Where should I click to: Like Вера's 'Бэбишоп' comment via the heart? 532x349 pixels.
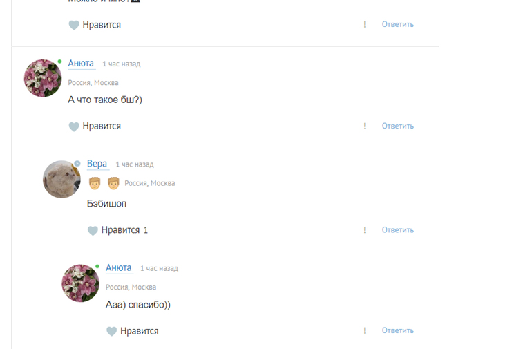click(x=93, y=231)
